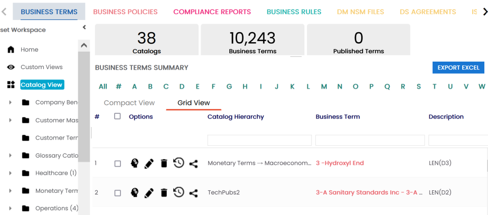
Task: Click the sidebar vertical scrollbar track
Action: 83,132
